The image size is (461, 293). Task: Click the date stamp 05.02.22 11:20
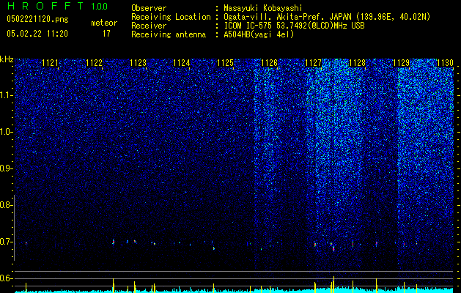click(x=37, y=34)
